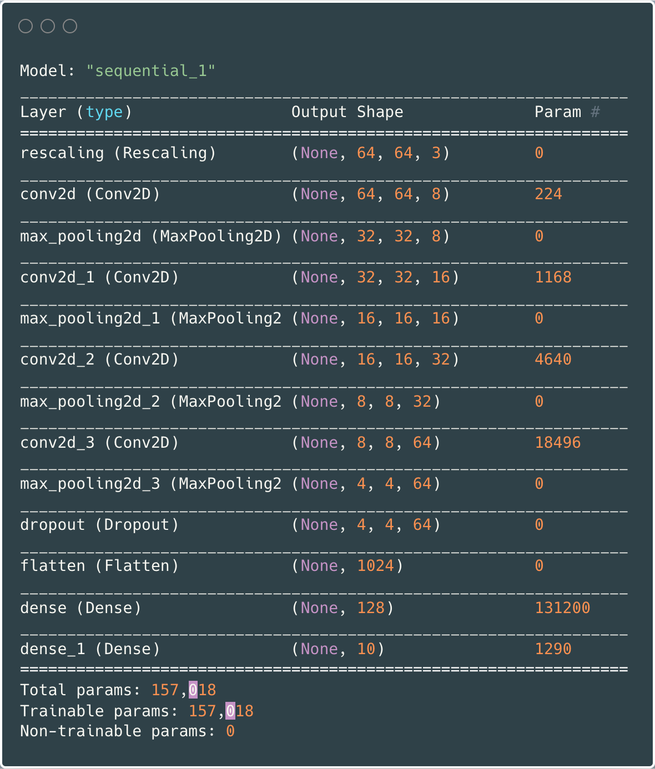
Task: Click the first window control circle
Action: [x=26, y=26]
